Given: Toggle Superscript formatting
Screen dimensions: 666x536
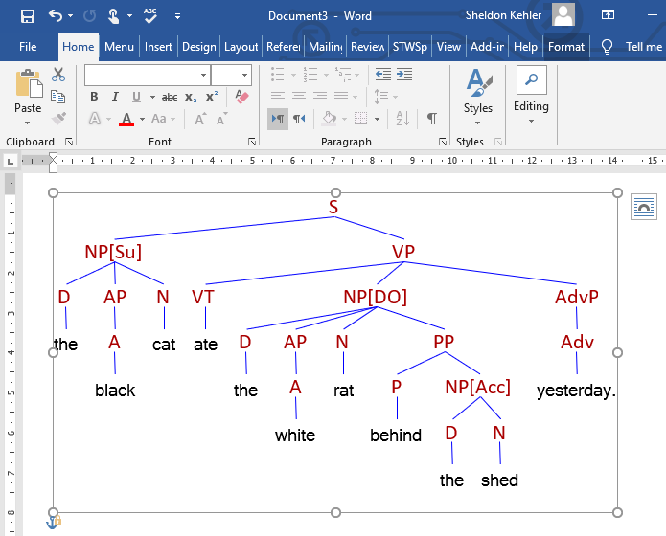Looking at the screenshot, I should 212,97.
